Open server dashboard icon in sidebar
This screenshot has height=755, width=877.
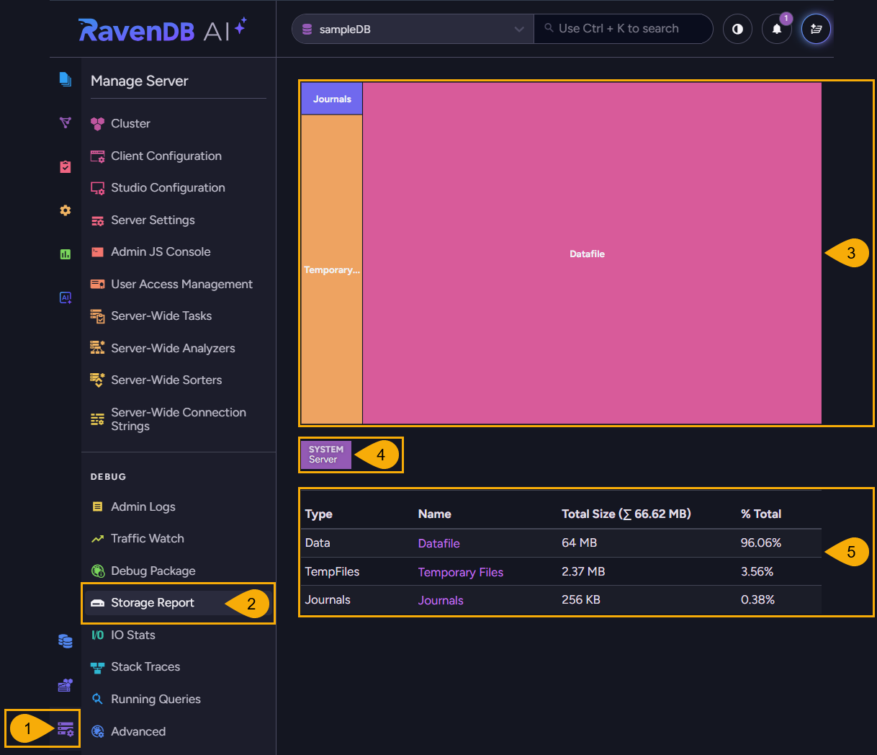click(x=65, y=684)
